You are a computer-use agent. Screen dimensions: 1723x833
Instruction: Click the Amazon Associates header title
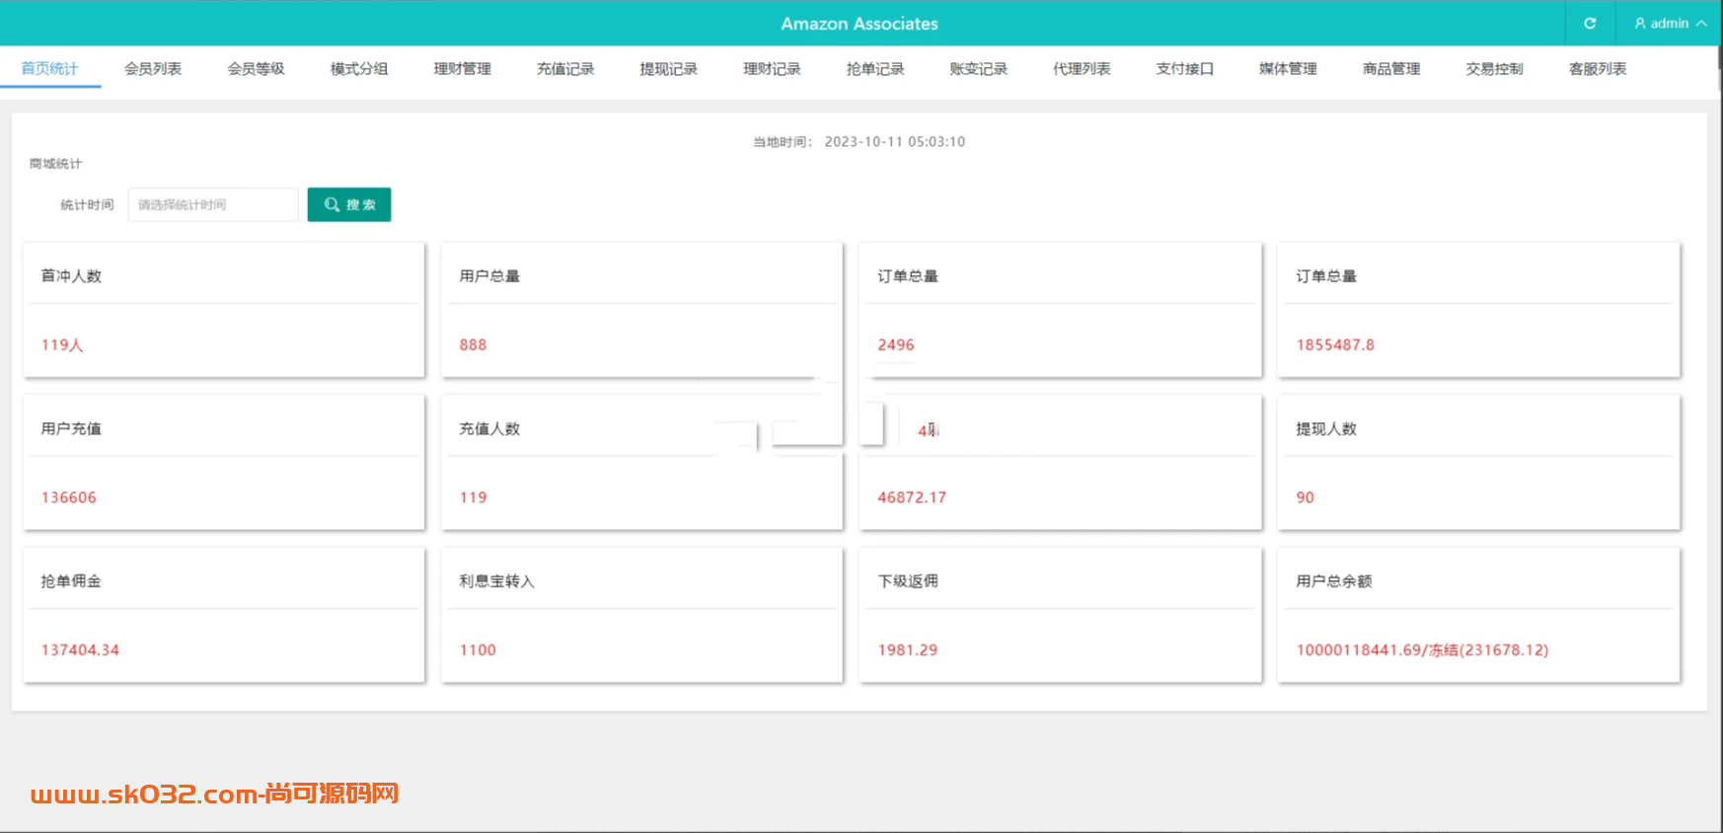[x=860, y=24]
